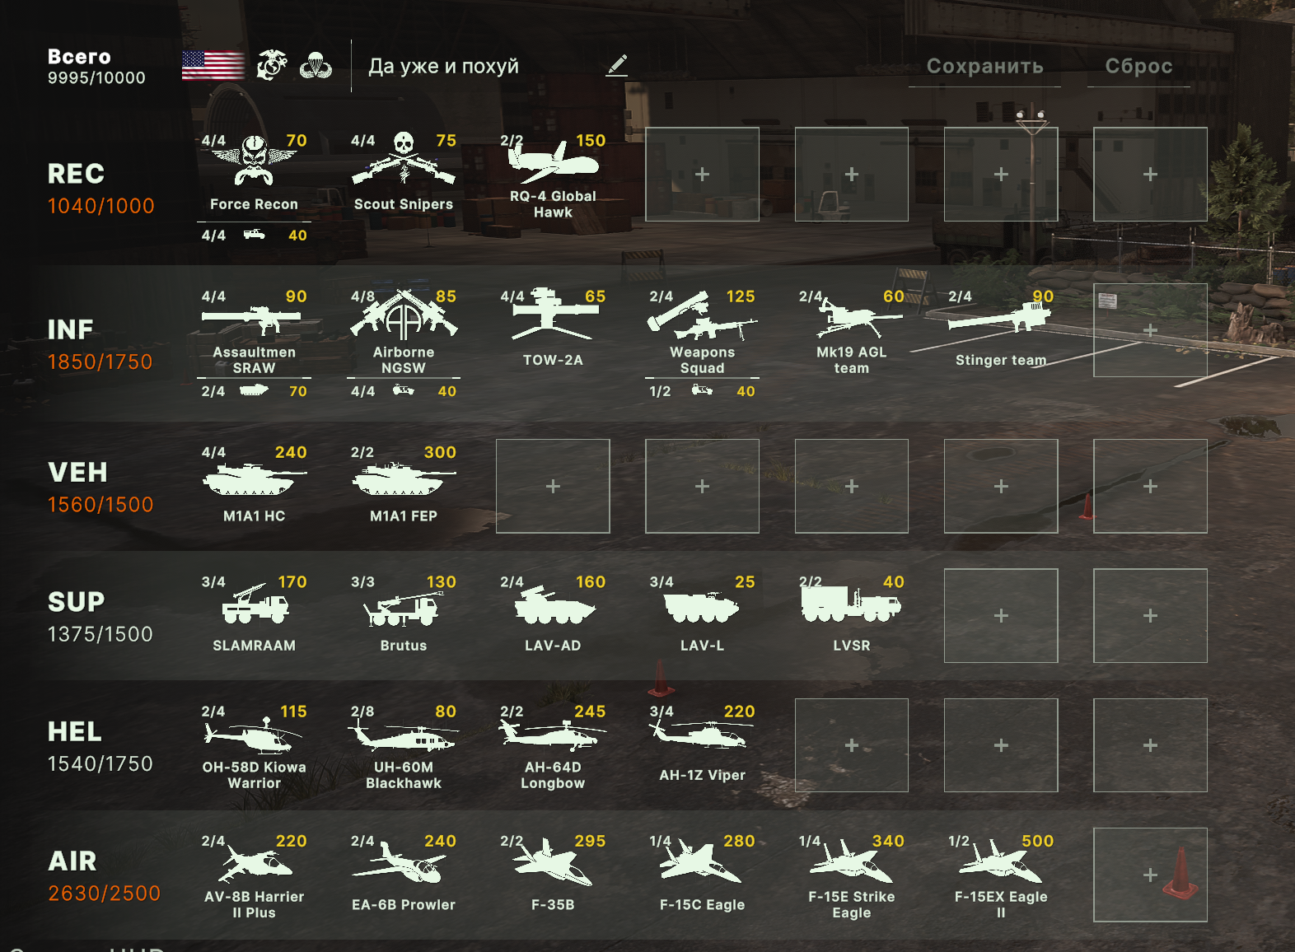Add a unit in first empty VEH slot
The width and height of the screenshot is (1295, 952).
coord(553,486)
